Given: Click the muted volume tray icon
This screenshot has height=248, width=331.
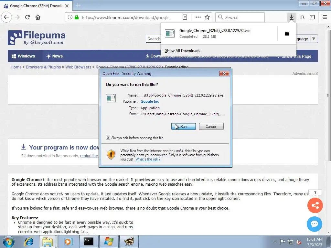Looking at the screenshot, I should [x=298, y=242].
